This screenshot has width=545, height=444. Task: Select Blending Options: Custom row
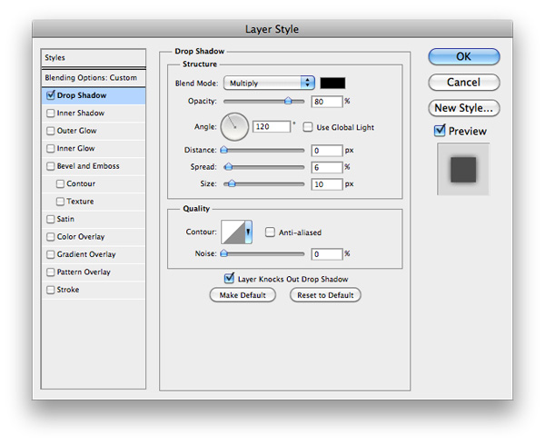pos(94,78)
